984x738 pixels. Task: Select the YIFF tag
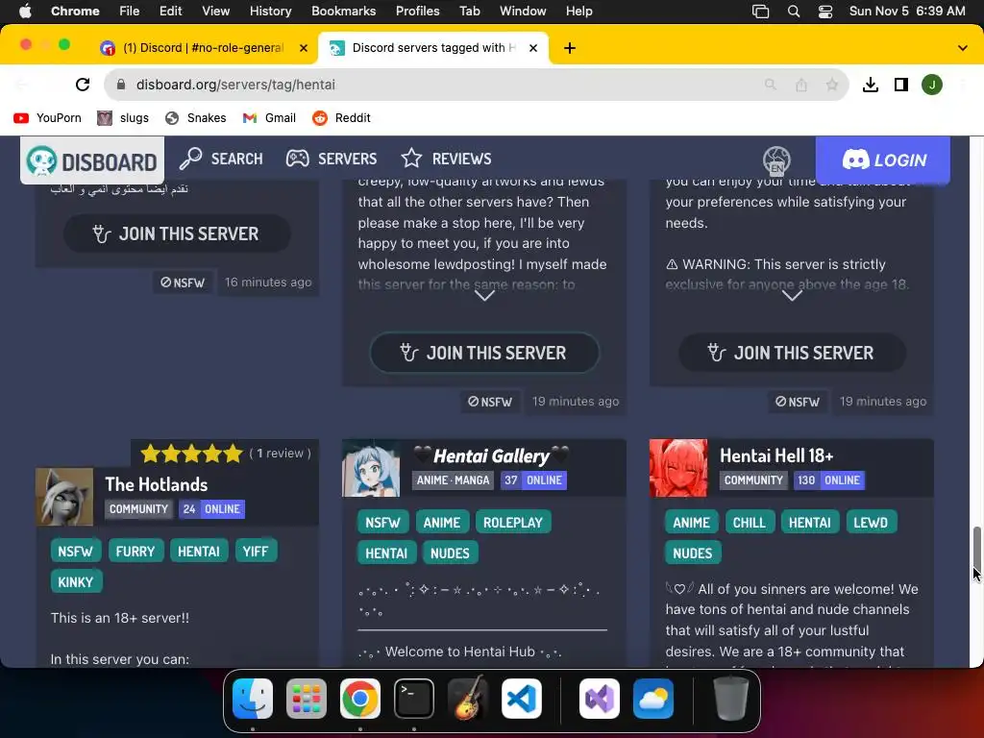(x=256, y=551)
